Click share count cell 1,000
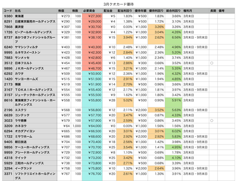The image size is (237, 181). (76, 126)
